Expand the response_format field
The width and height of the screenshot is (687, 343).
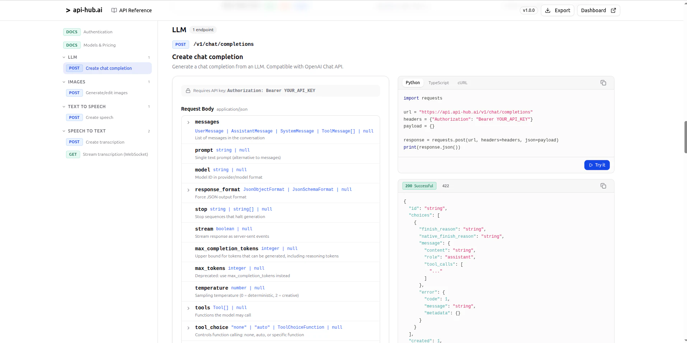click(188, 190)
